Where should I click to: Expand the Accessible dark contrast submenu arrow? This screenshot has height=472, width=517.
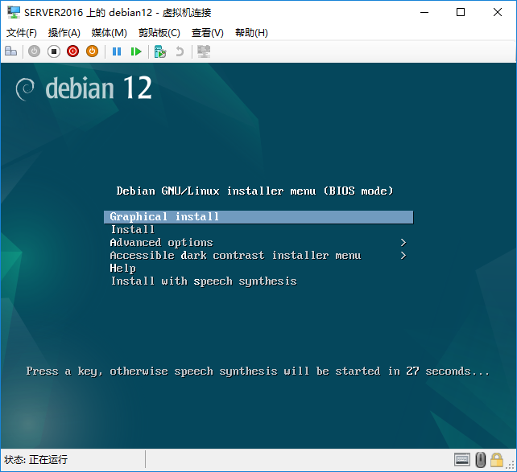click(x=403, y=256)
